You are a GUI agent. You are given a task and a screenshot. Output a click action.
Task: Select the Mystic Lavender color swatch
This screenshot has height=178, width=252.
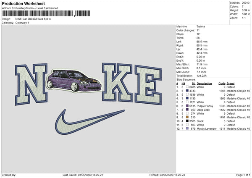pos(187,129)
